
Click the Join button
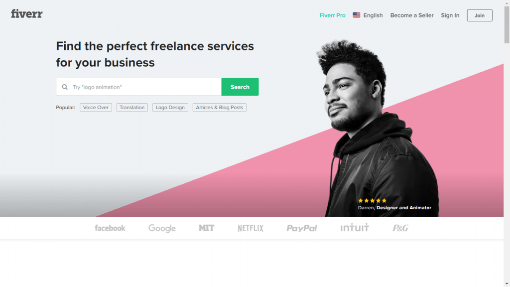coord(480,15)
